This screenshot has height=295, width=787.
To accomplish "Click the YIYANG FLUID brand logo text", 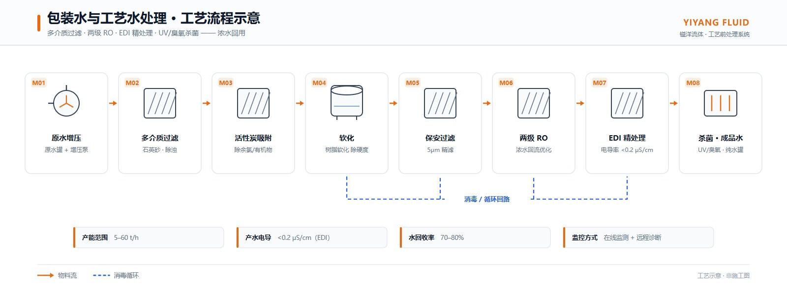I will (x=716, y=23).
